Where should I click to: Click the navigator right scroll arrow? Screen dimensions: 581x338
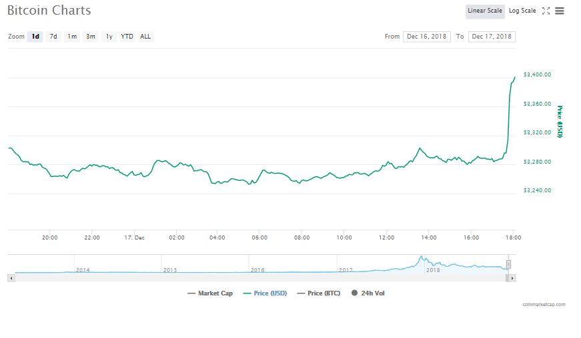512,278
